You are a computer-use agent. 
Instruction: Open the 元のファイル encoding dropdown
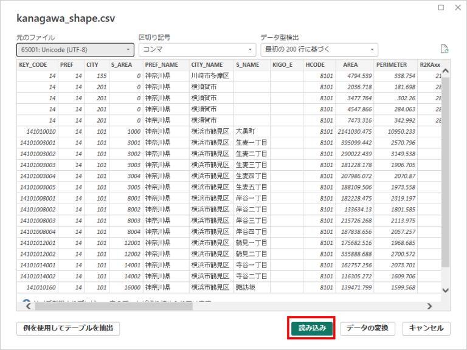75,50
